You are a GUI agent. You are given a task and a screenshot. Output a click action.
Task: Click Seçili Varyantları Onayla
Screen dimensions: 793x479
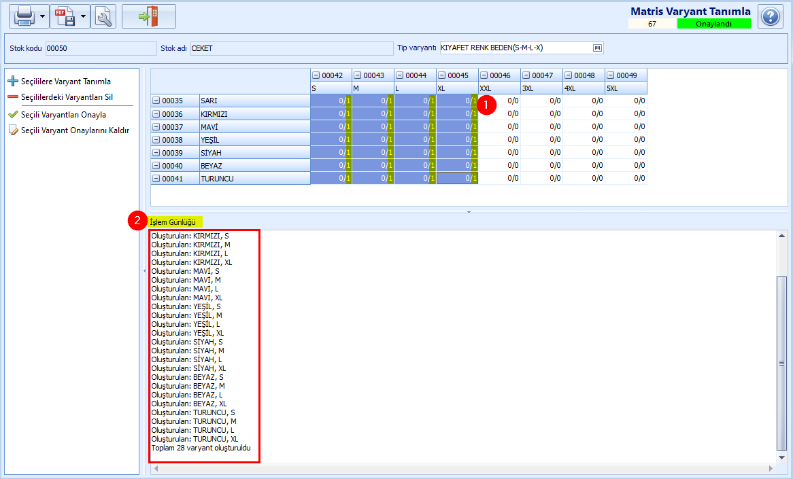63,115
